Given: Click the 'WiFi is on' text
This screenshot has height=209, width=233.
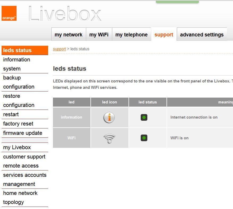Looking at the screenshot, I should [179, 138].
